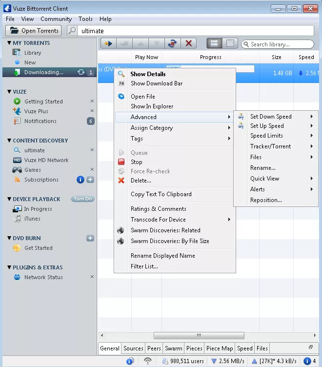Open Vuze HD Network entry
This screenshot has width=322, height=367.
click(x=46, y=160)
